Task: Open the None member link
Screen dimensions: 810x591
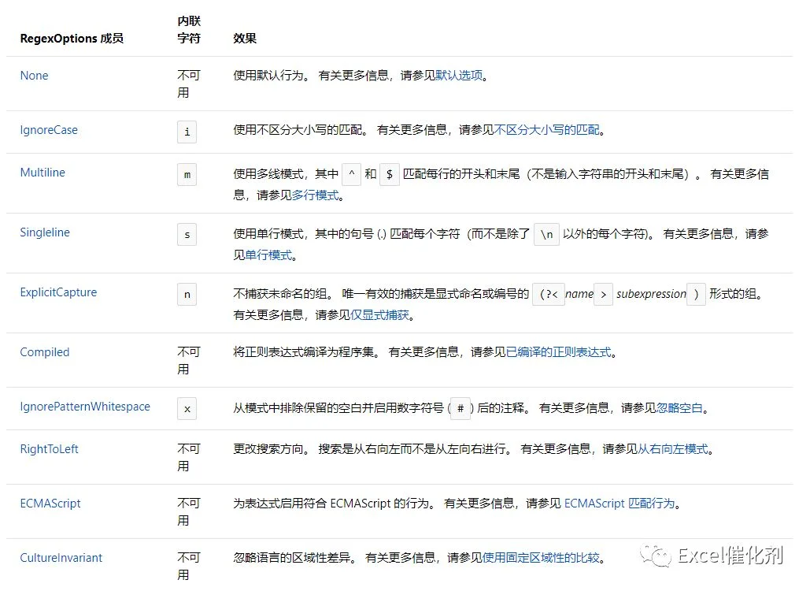Action: [34, 76]
